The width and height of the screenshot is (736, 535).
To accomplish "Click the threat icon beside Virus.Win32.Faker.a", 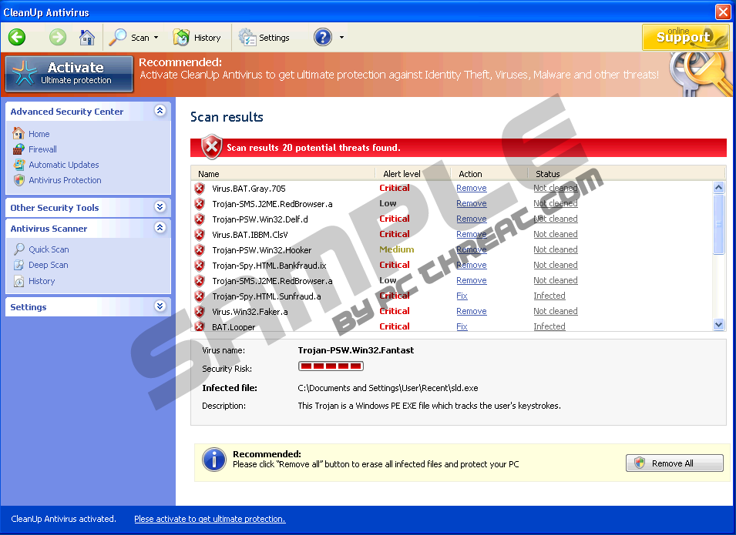I will click(200, 312).
